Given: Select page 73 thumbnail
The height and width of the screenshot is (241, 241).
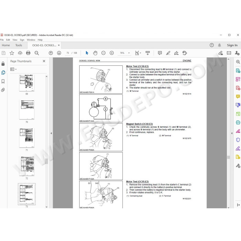Looking at the screenshot, I should (27, 194).
